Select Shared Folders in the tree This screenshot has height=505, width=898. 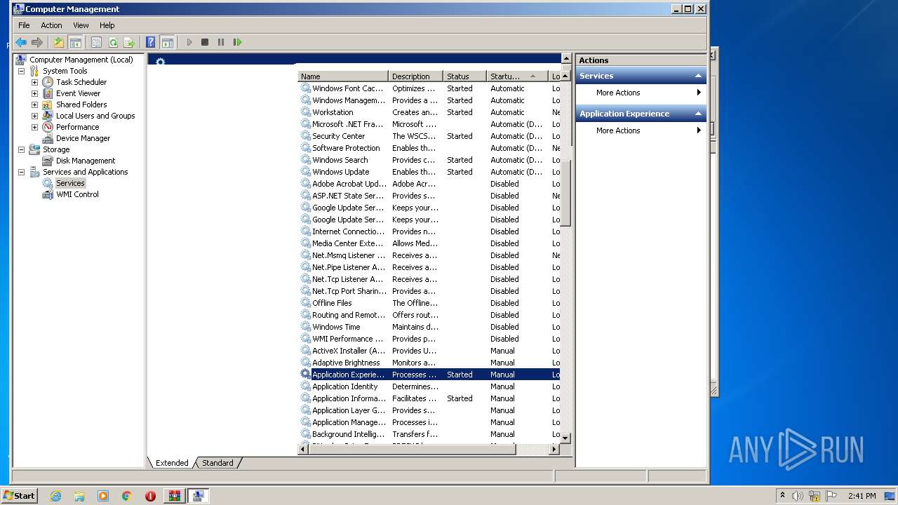81,105
